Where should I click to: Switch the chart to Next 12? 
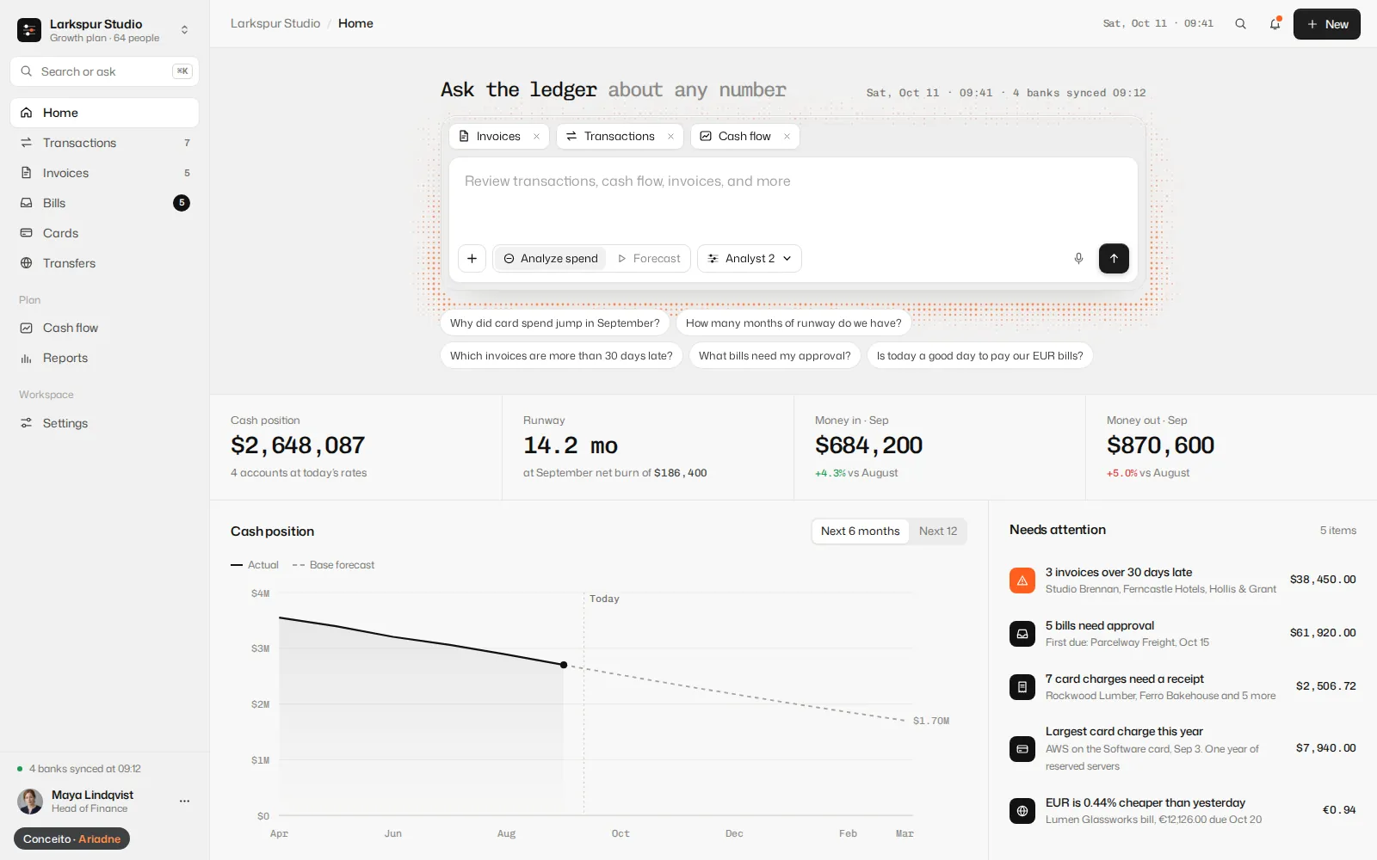pyautogui.click(x=938, y=531)
